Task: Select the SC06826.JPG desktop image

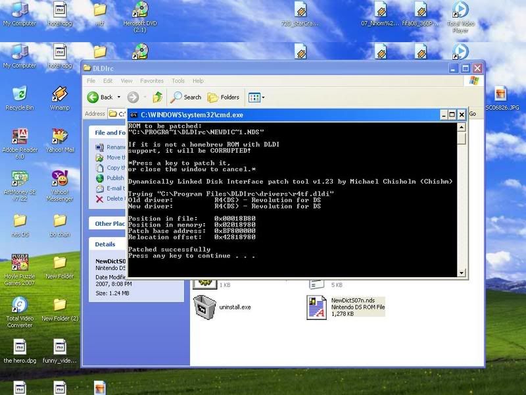Action: [502, 98]
